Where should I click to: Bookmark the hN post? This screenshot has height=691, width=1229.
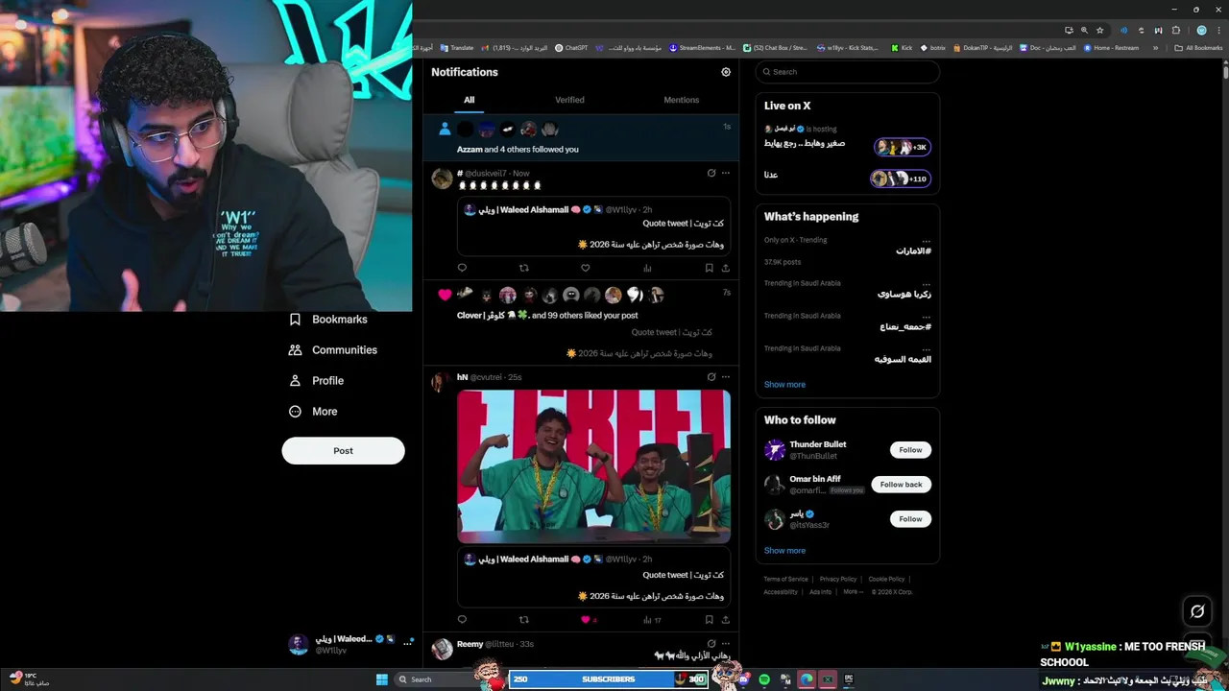[x=709, y=620]
